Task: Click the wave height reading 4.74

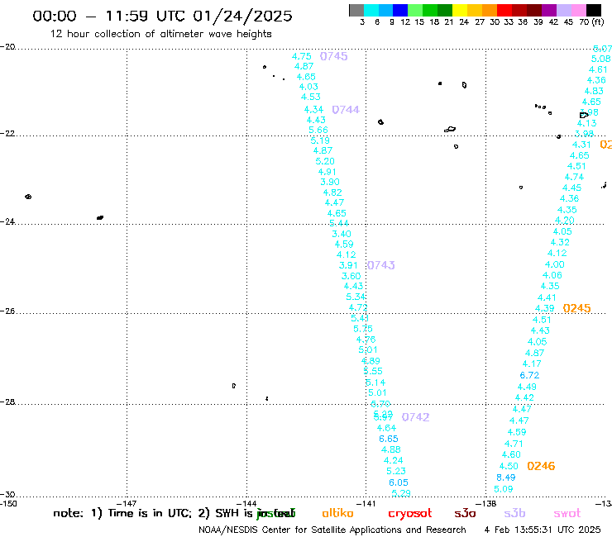Action: coord(574,177)
